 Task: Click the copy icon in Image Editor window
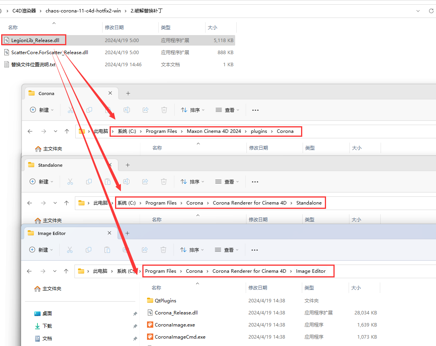(89, 250)
